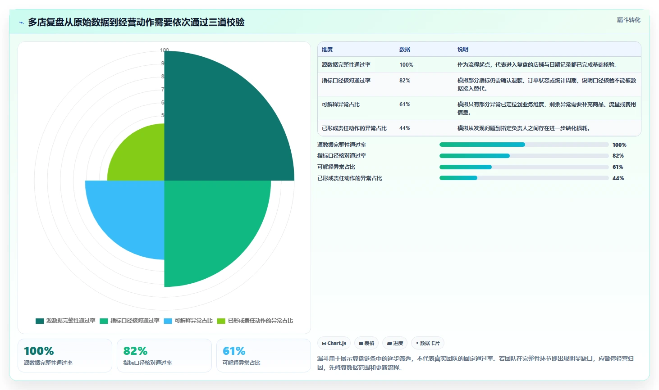Click the 漏斗转化 label in header
The height and width of the screenshot is (390, 659).
click(628, 20)
